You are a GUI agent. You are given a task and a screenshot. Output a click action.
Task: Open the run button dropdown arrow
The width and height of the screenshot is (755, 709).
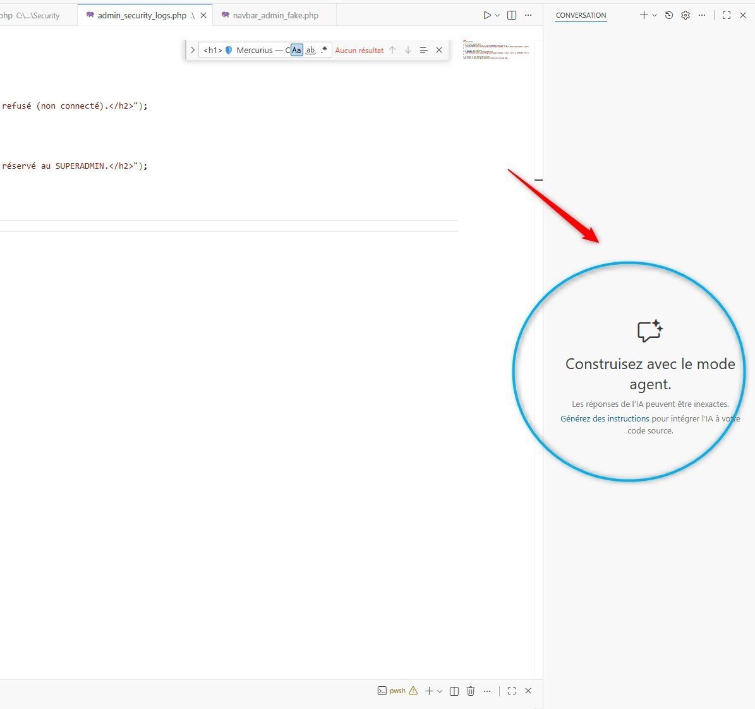click(498, 15)
